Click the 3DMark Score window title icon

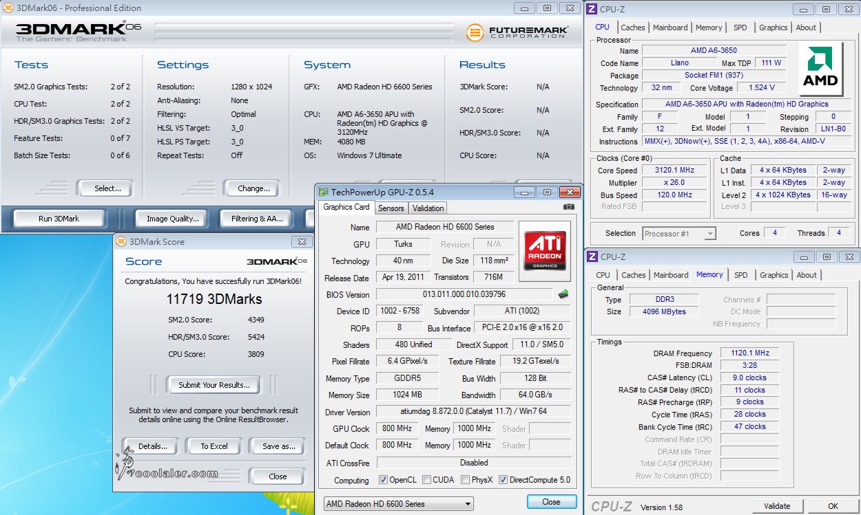click(121, 241)
